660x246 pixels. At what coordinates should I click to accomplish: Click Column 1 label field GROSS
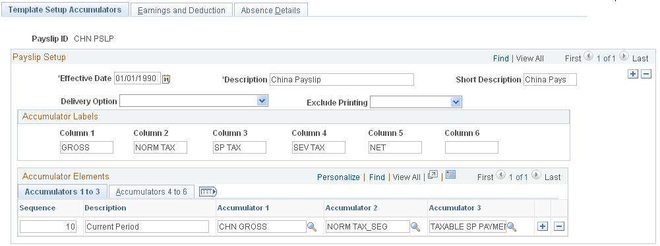coord(87,148)
